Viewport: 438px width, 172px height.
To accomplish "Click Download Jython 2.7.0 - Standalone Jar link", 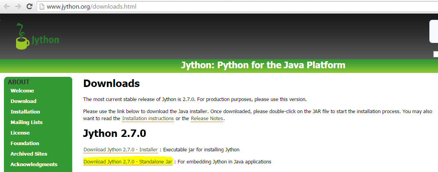I will tap(128, 162).
